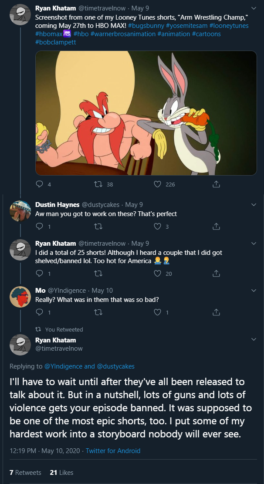Image resolution: width=264 pixels, height=484 pixels.
Task: Open the #bobclampett hashtag link
Action: (54, 41)
